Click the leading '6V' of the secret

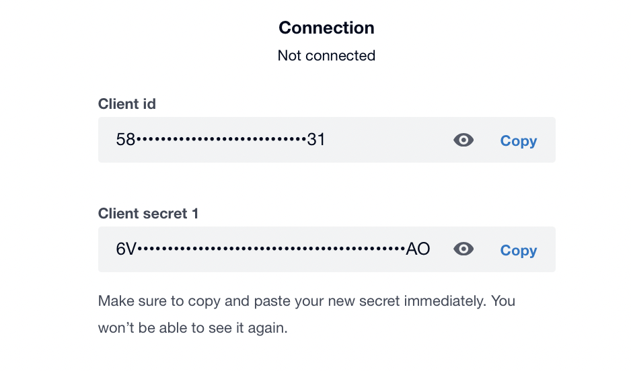pyautogui.click(x=126, y=249)
